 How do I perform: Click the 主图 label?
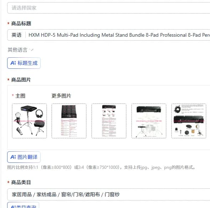tap(20, 96)
